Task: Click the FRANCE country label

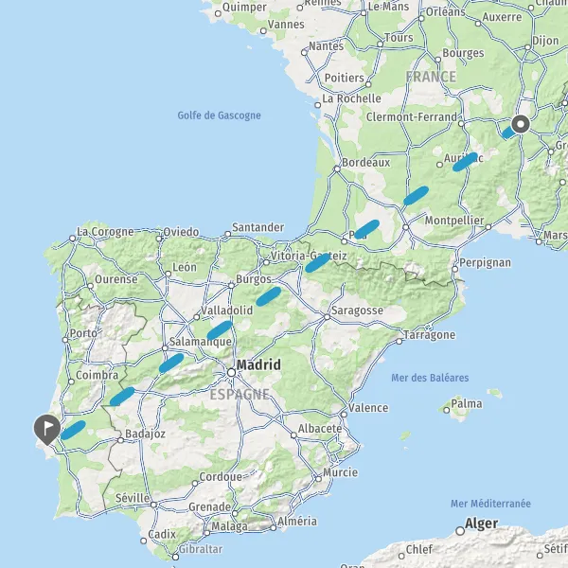Action: (431, 77)
